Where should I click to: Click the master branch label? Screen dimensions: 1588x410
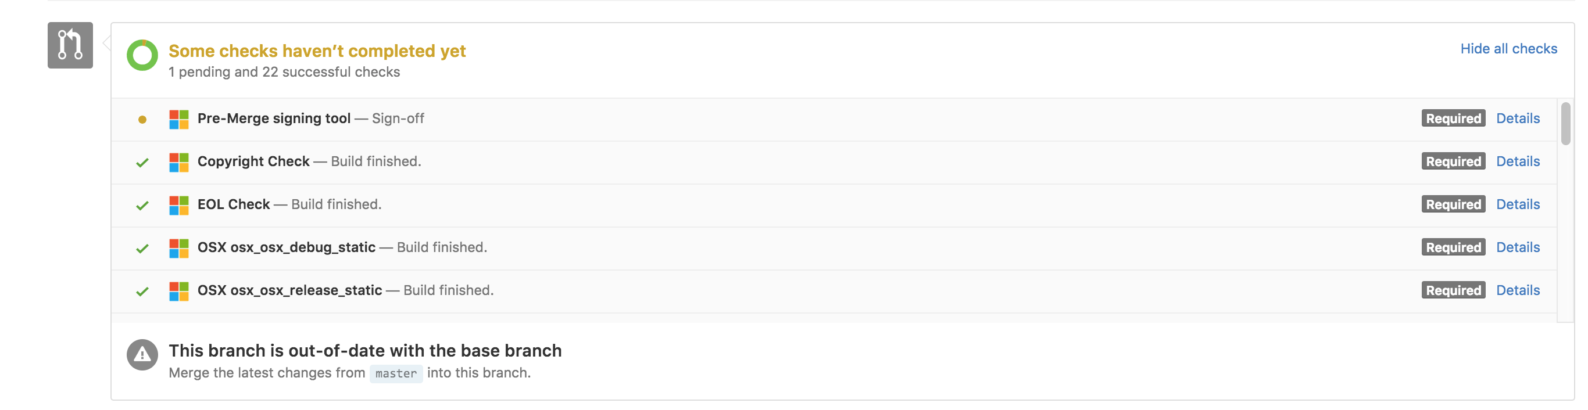tap(396, 373)
